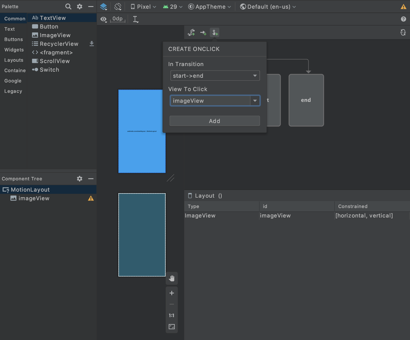This screenshot has height=340, width=410.
Task: Open Palette search magnifier
Action: [68, 6]
